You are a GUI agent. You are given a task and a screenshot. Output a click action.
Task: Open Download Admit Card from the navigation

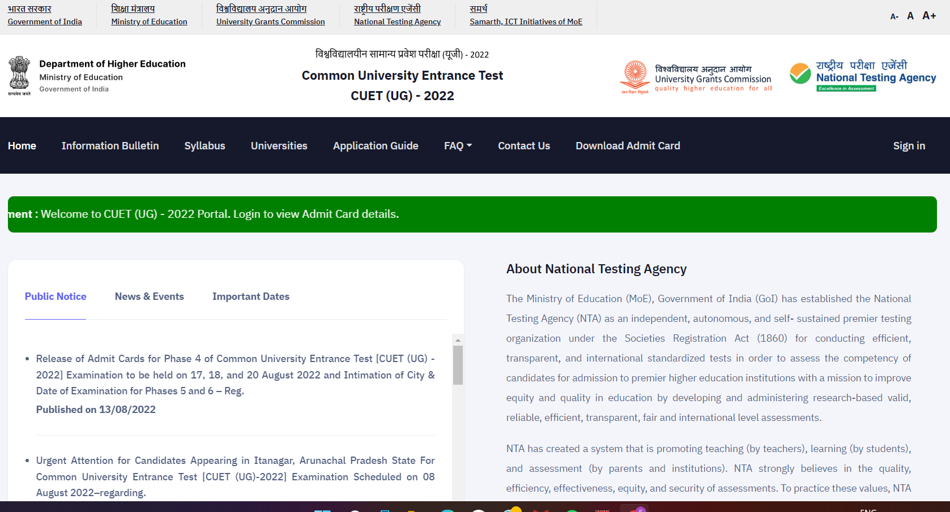click(628, 145)
